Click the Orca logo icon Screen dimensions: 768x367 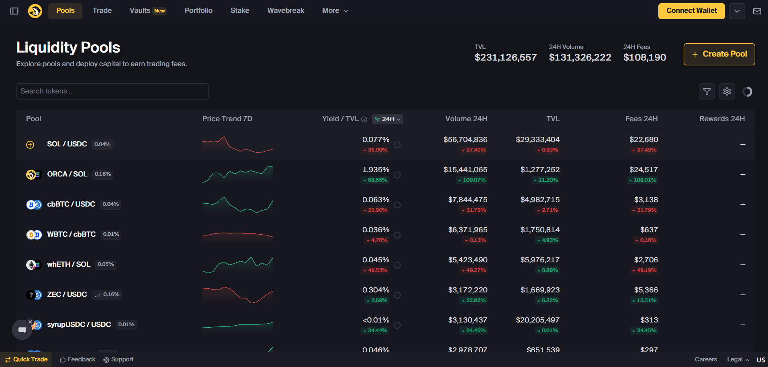click(x=35, y=11)
